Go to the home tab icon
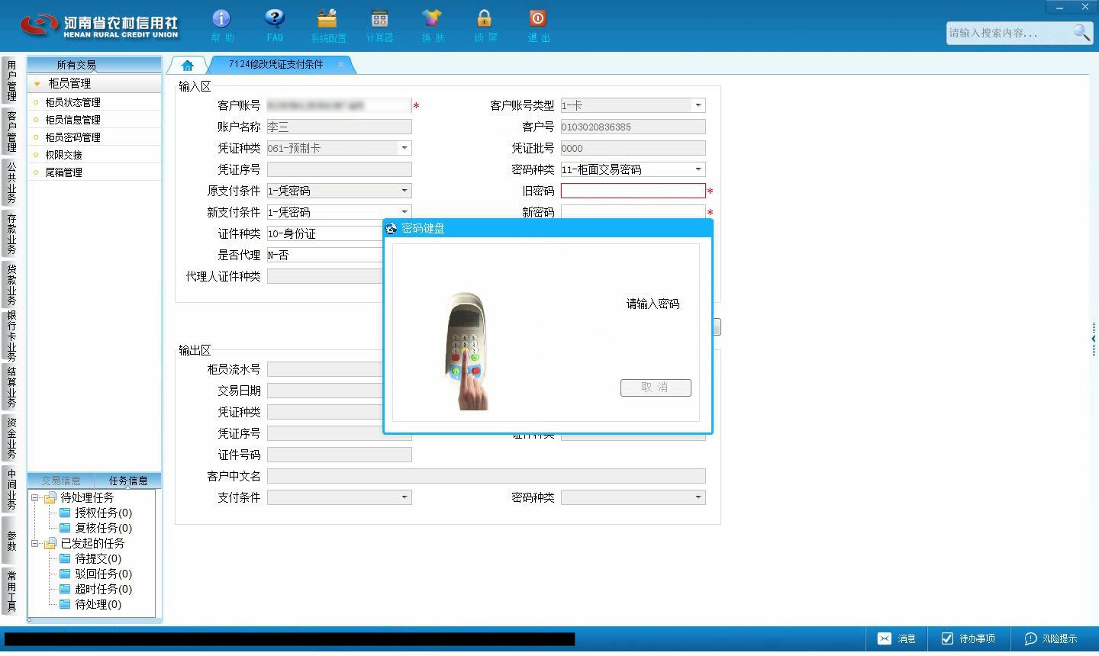Viewport: 1099px width, 656px height. (187, 65)
